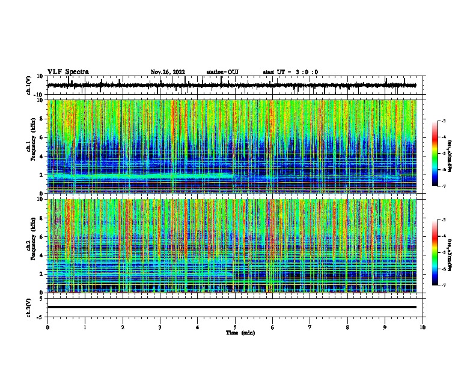Click the thick black ch.3 voltage line
Screen dimensions: 476x367
click(231, 307)
